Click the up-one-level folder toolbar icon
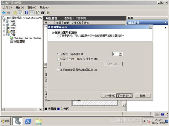 click(15, 13)
